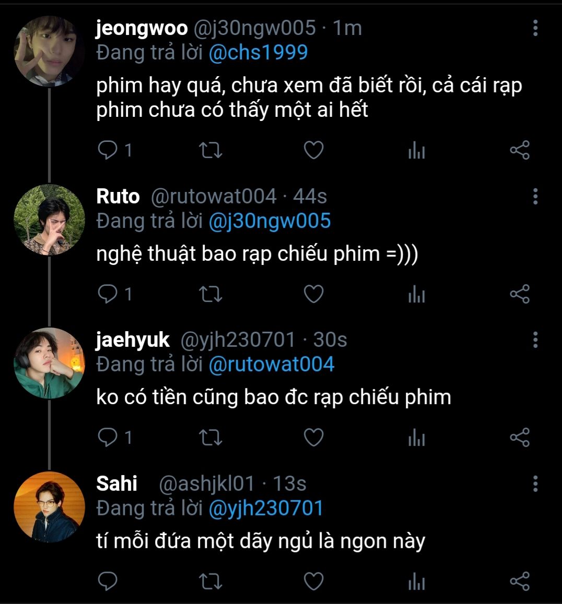Share the tweet by jaehyuk
Image resolution: width=562 pixels, height=604 pixels.
(x=519, y=438)
